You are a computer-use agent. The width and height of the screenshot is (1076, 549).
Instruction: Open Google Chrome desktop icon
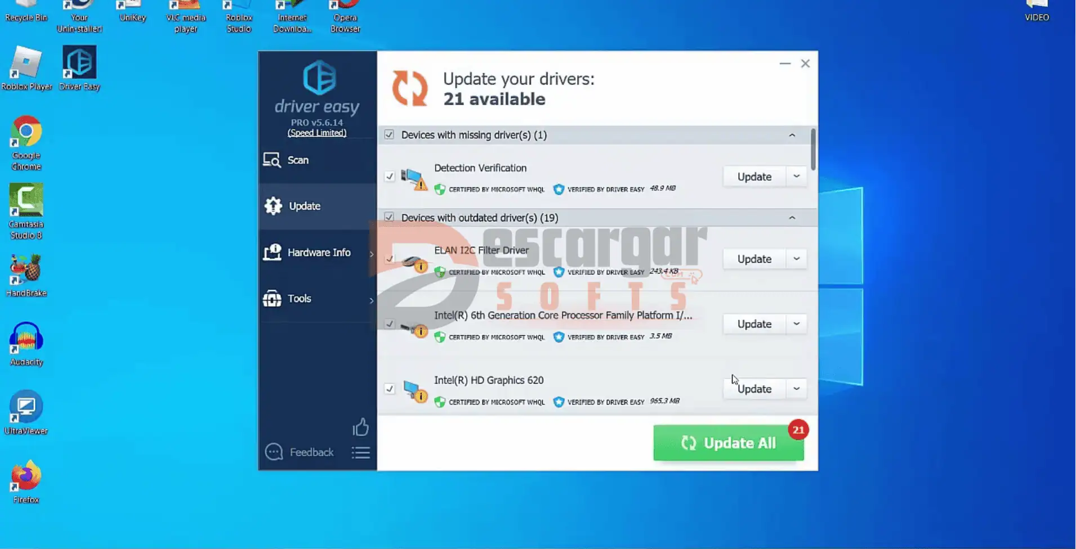pyautogui.click(x=26, y=142)
